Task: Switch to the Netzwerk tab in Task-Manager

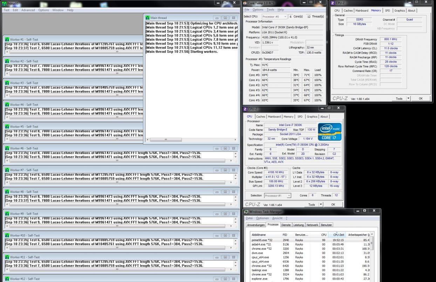Action: [313, 225]
